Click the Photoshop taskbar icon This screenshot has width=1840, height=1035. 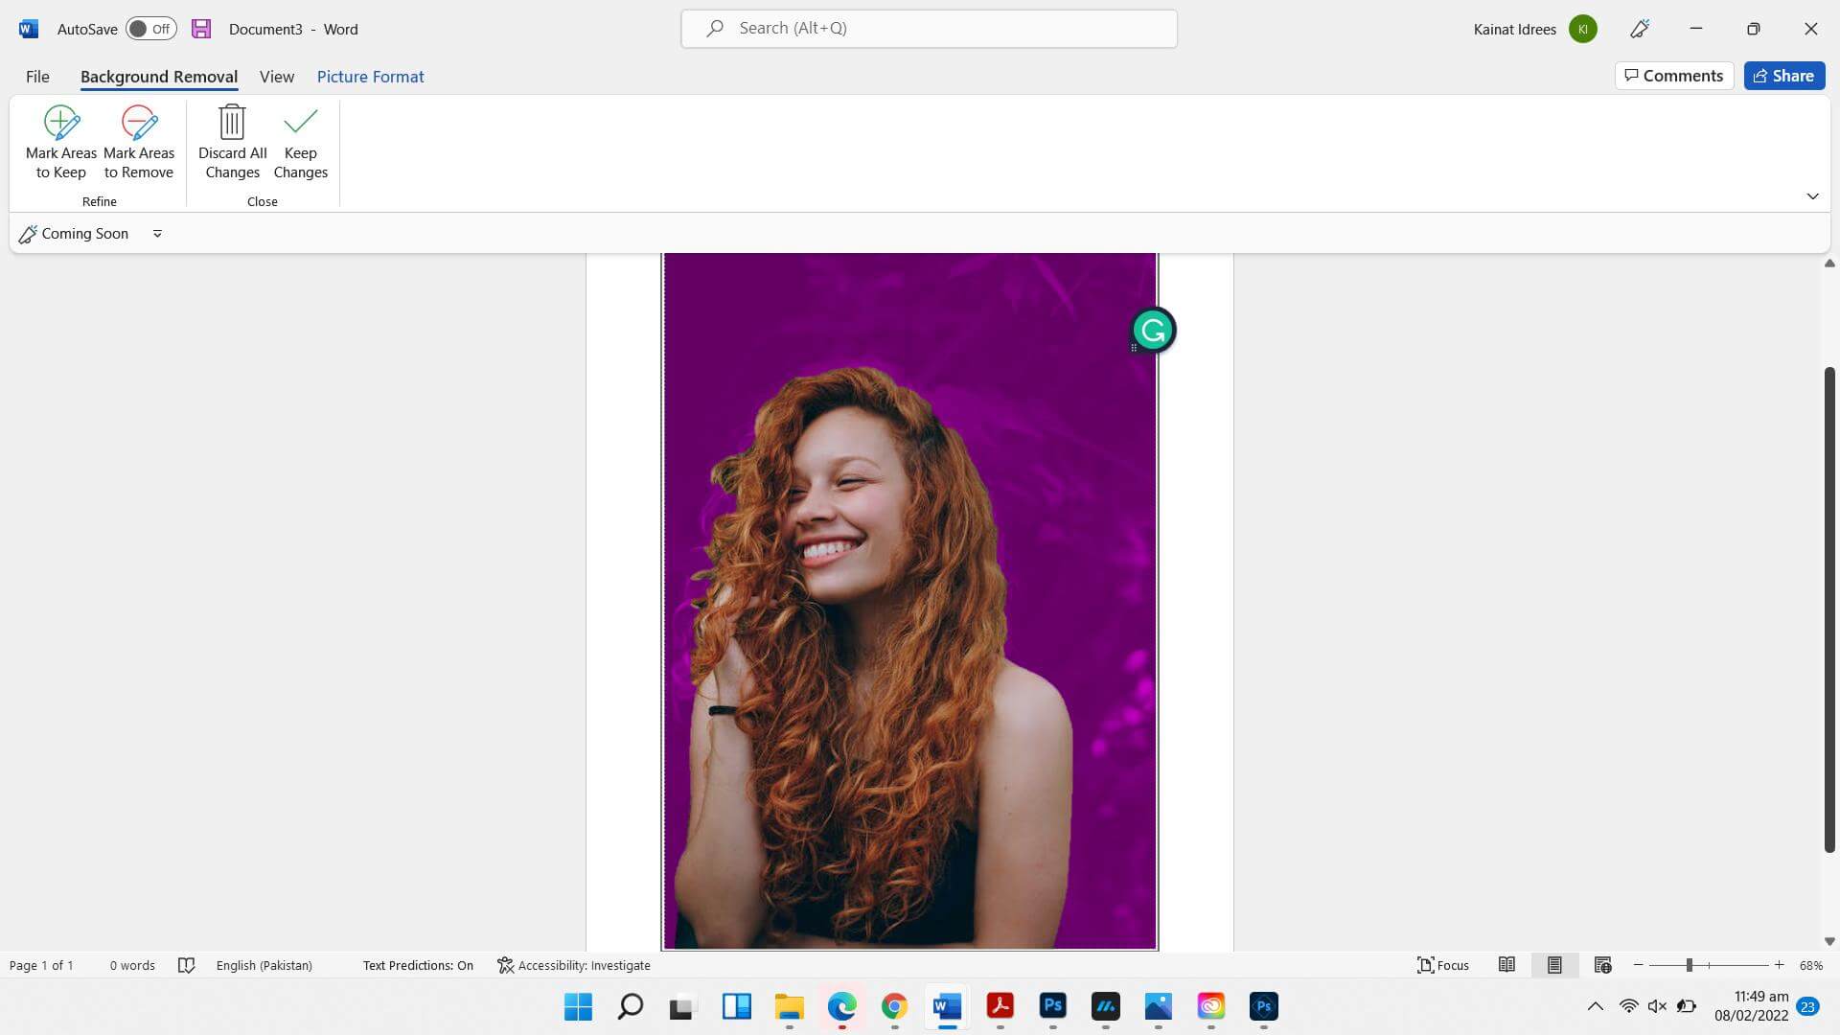1052,1006
